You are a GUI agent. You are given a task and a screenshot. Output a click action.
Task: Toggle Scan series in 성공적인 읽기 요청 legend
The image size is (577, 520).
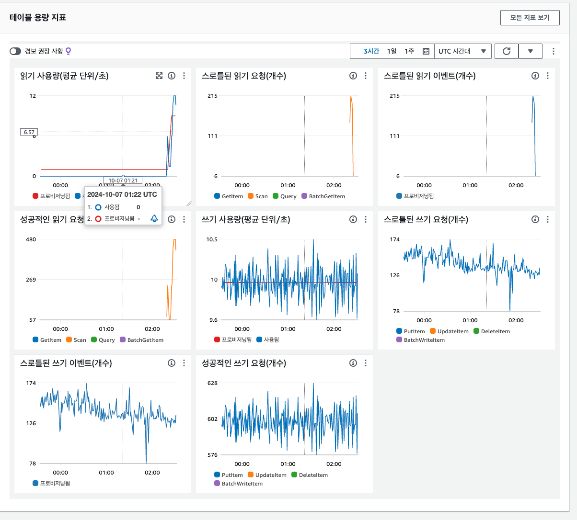pyautogui.click(x=76, y=340)
